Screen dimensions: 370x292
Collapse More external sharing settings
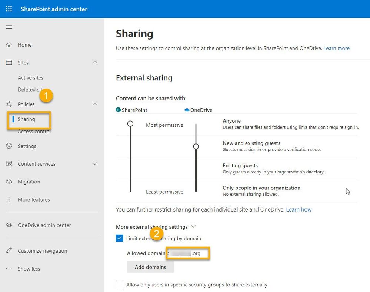193,226
